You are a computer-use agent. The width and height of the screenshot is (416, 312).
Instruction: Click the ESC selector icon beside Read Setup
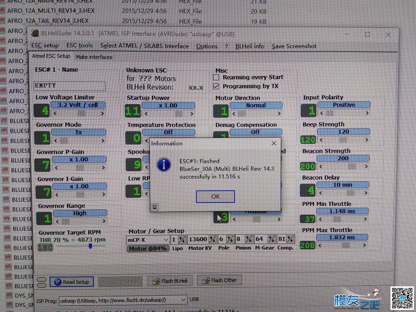tap(42, 283)
